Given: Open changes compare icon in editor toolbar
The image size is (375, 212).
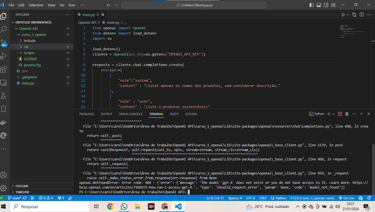Looking at the screenshot, I should pyautogui.click(x=354, y=15).
